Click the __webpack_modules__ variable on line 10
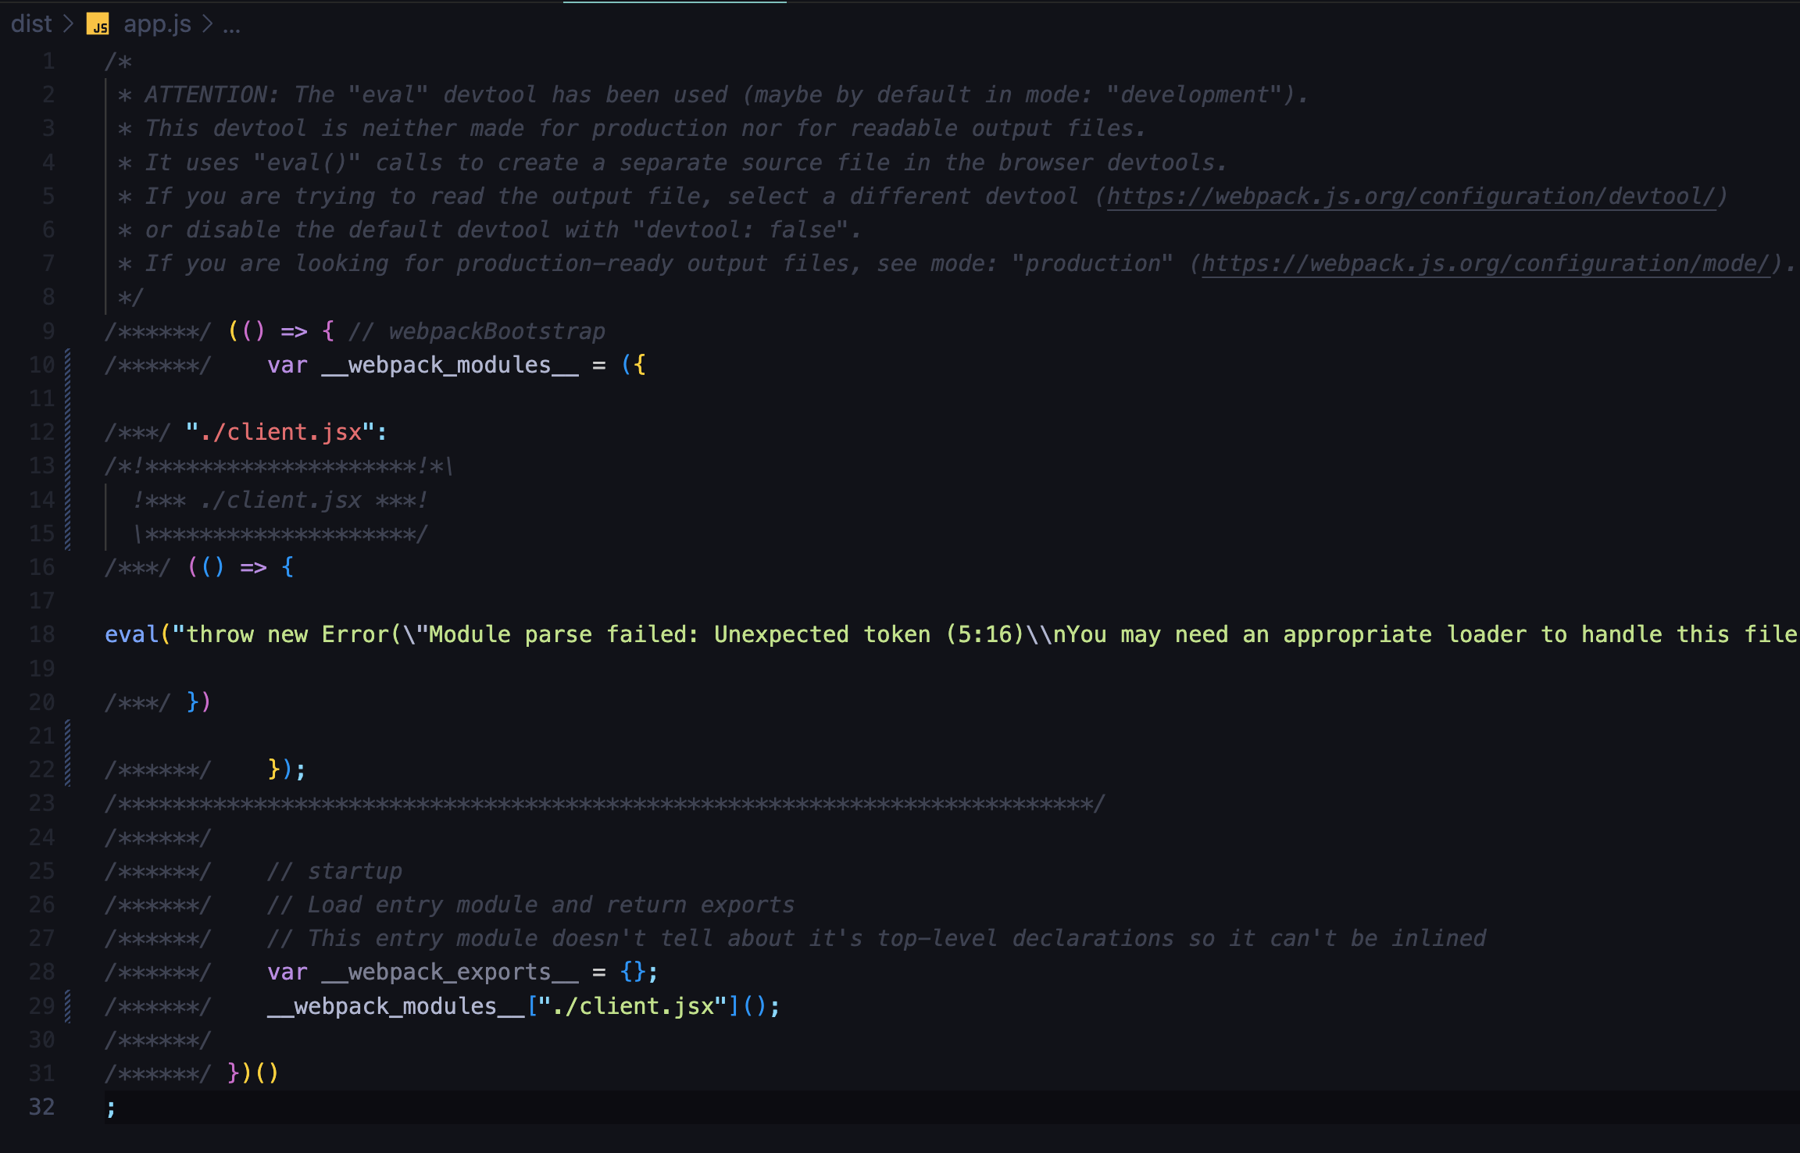1800x1153 pixels. click(x=450, y=365)
